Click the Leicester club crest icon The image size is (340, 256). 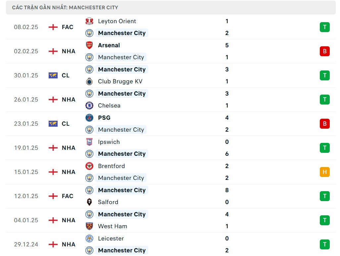89,238
